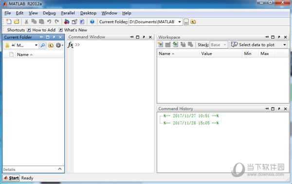Screen dimensions: 292x184
Task: Open file icon in main toolbar
Action: tap(17, 22)
